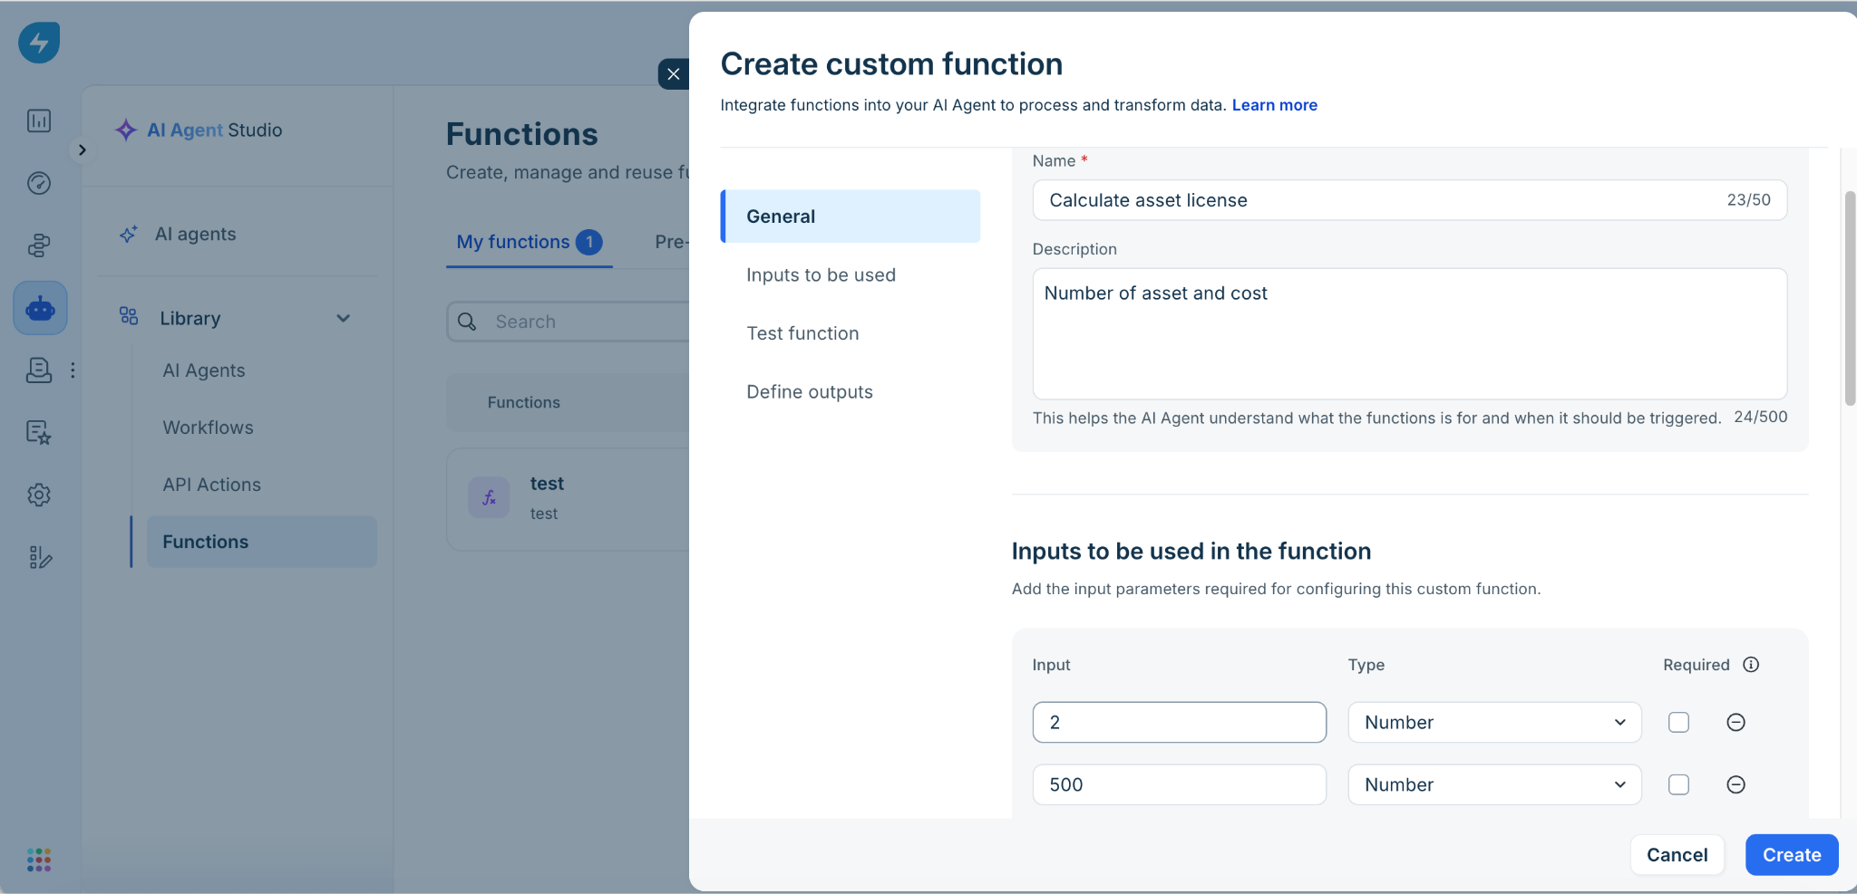Click the fx icon of test function

pos(489,497)
